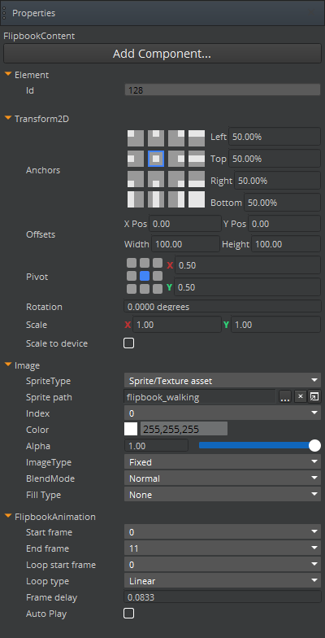Collapse the FlipbookAnimation section
325x638 pixels.
8,516
